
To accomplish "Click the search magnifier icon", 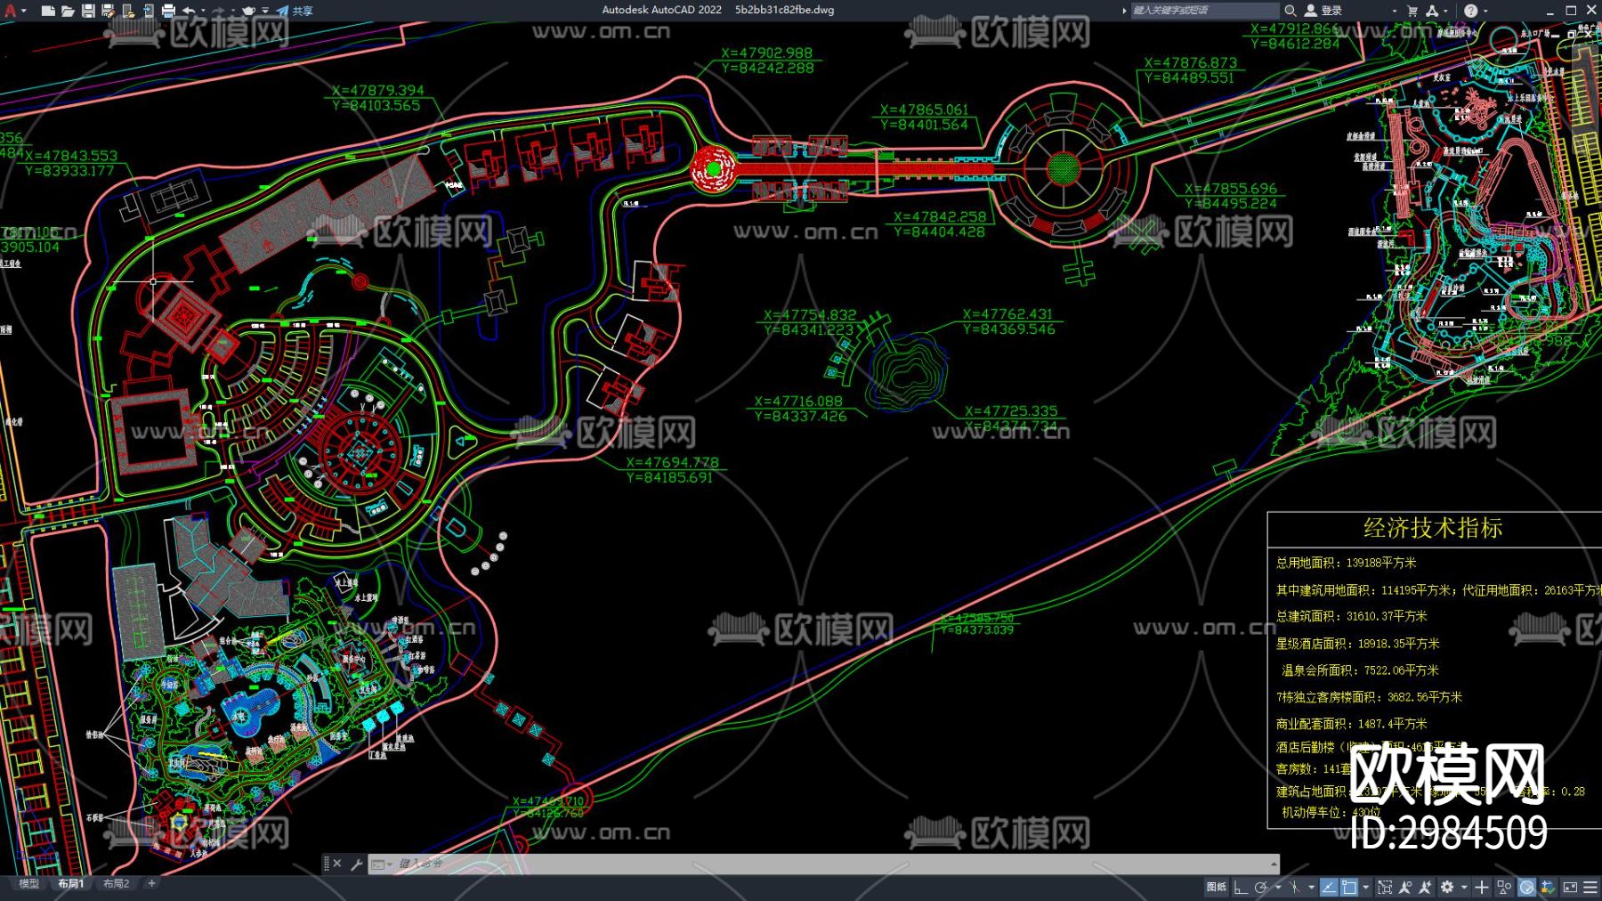I will coord(1290,11).
